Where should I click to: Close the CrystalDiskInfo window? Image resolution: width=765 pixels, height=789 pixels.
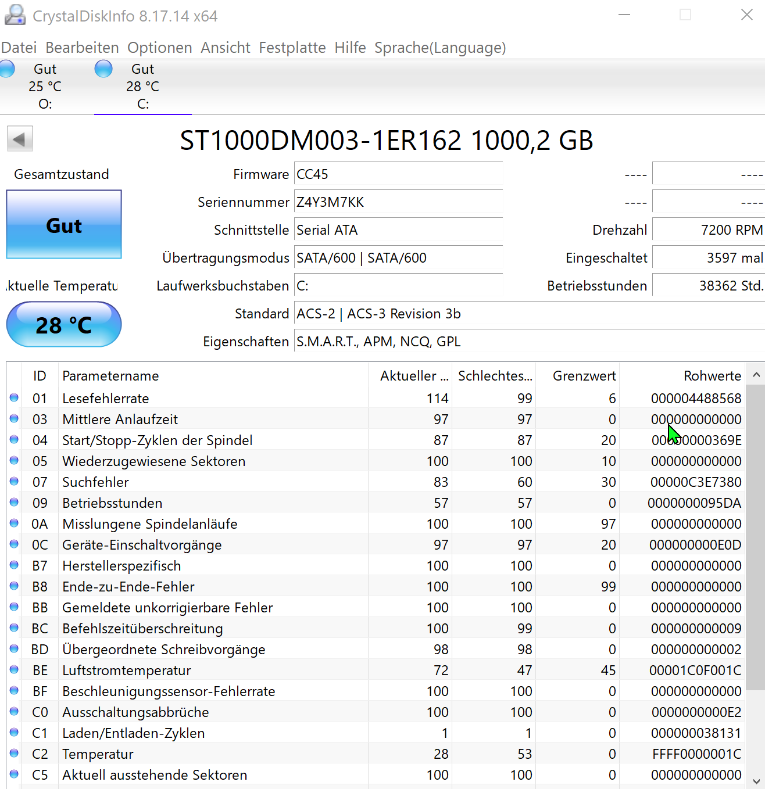pos(747,15)
